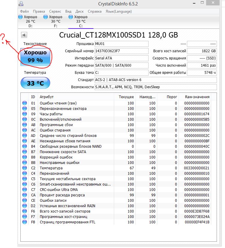Select the Ошибки чтения (raw) attribute text
The height and width of the screenshot is (248, 225).
pos(58,103)
